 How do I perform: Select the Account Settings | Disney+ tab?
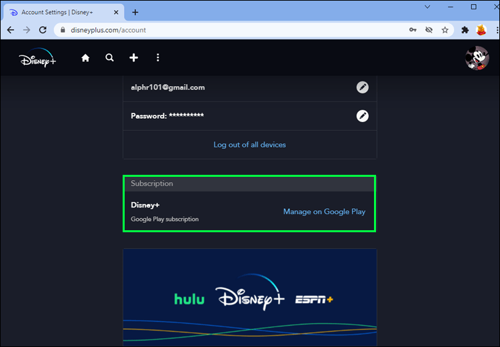64,12
